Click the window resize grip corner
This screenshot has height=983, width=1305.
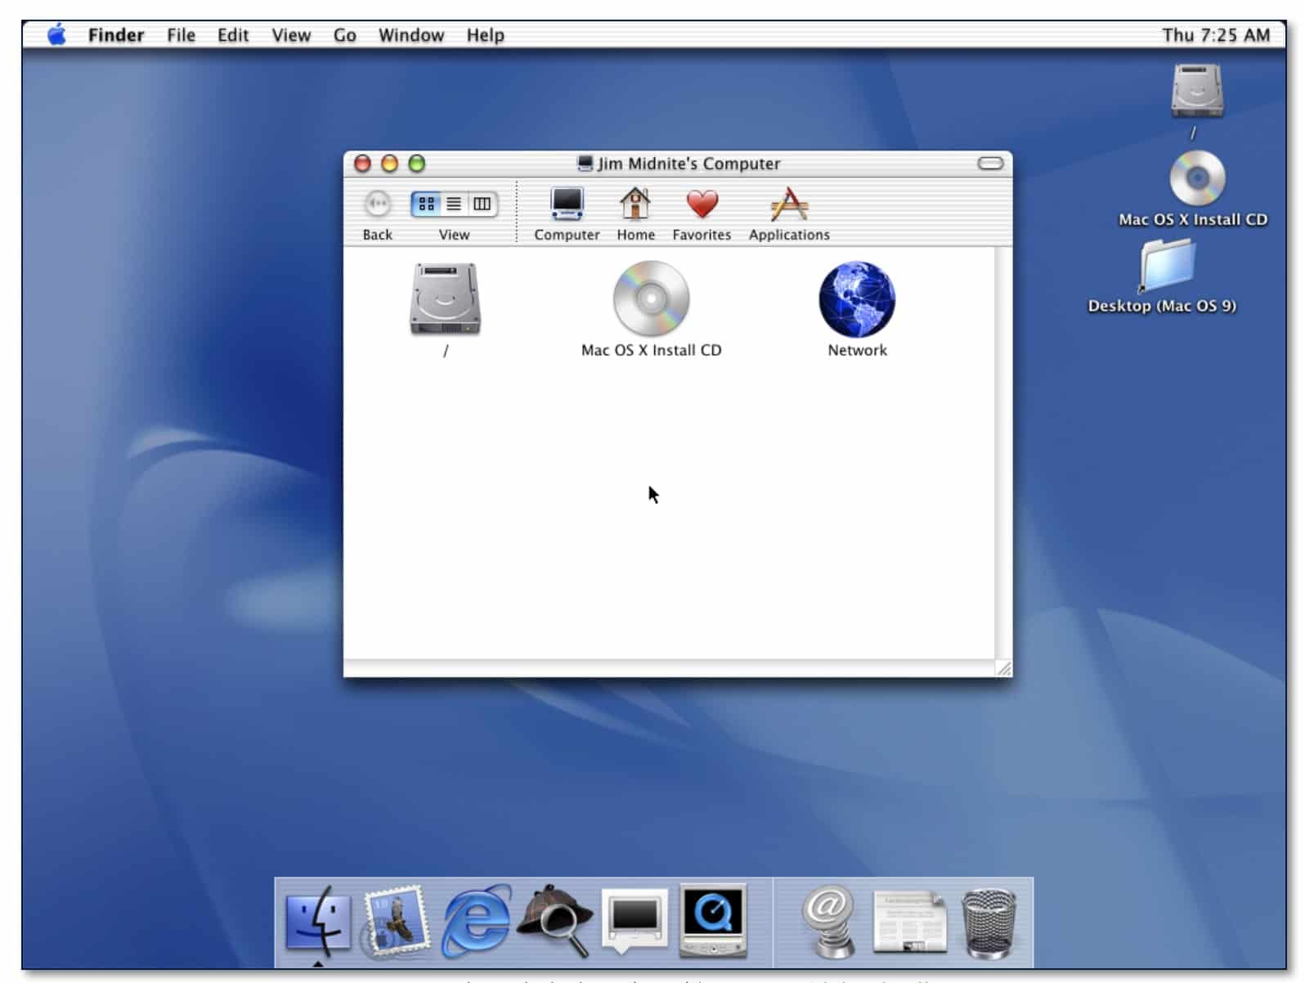pyautogui.click(x=1004, y=669)
